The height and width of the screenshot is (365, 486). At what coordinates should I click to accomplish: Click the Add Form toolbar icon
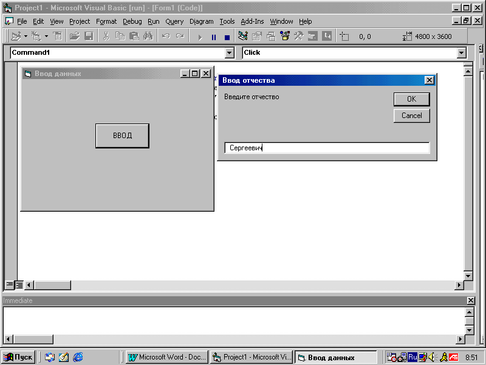(36, 36)
